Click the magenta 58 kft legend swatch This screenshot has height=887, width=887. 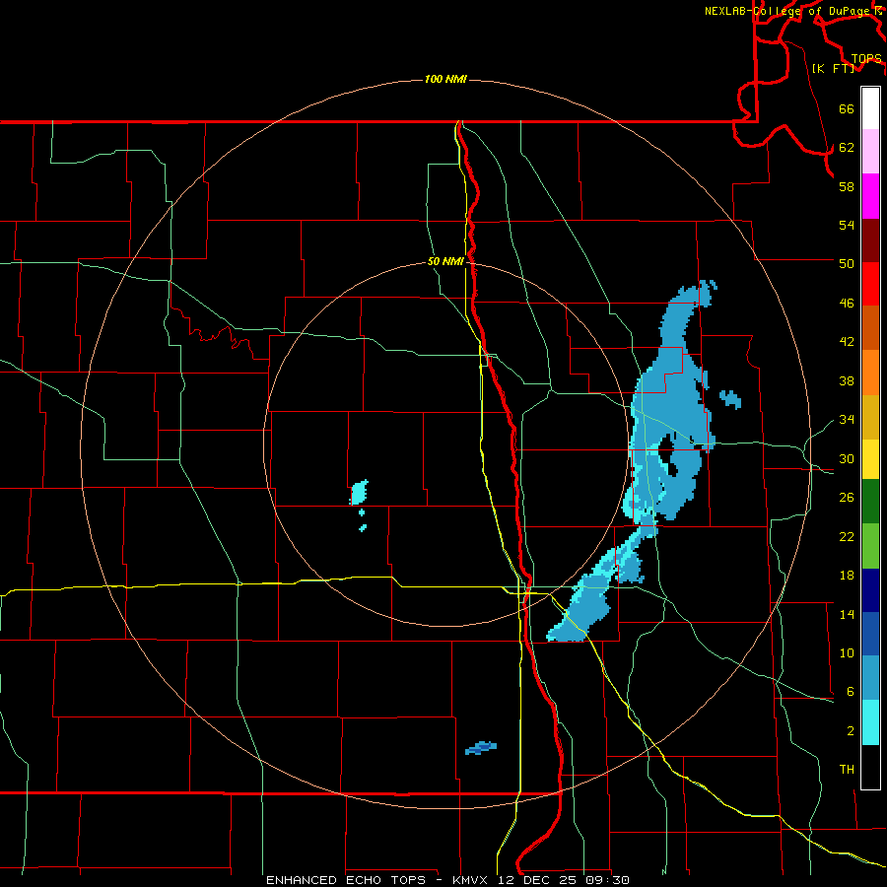[870, 196]
